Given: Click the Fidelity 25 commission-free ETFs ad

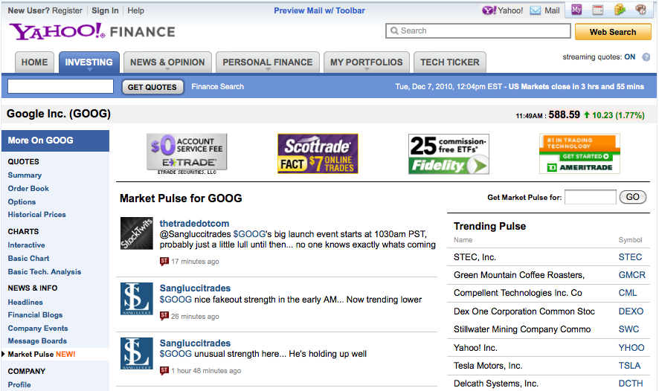Looking at the screenshot, I should [x=449, y=154].
